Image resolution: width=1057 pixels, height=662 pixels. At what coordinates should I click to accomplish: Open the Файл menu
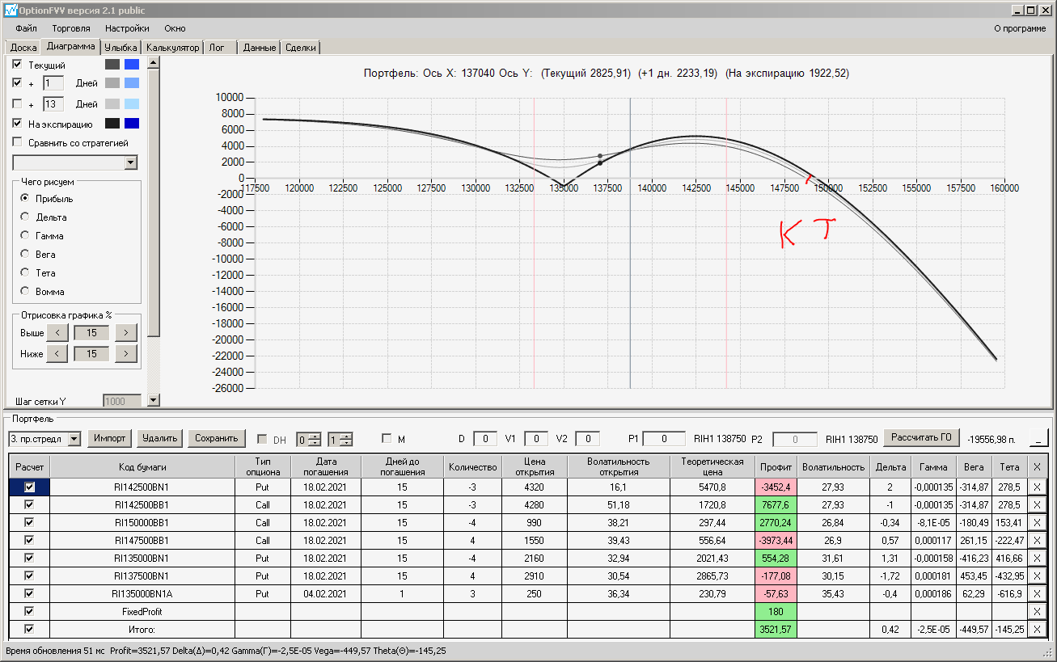pos(26,28)
